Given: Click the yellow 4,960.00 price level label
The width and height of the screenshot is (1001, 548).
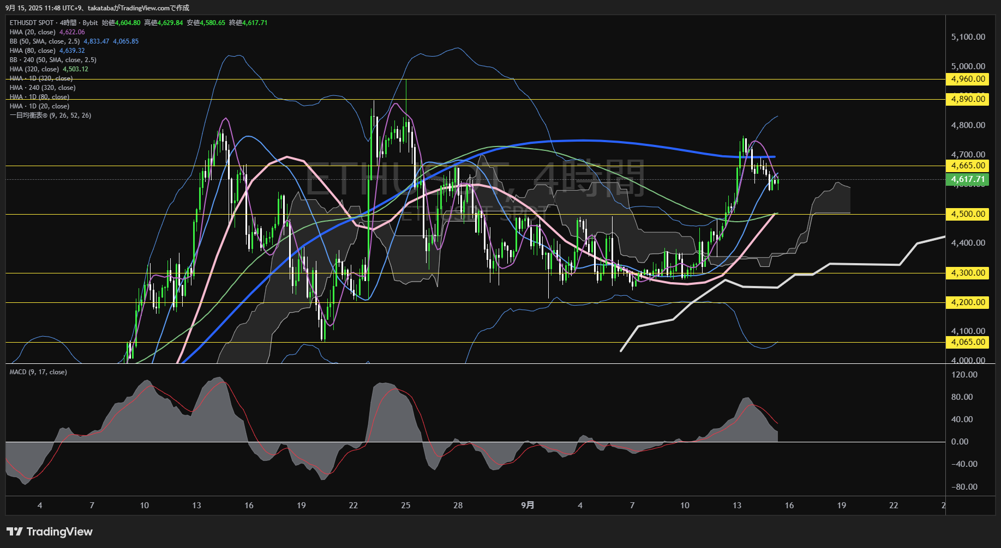Looking at the screenshot, I should [x=968, y=79].
